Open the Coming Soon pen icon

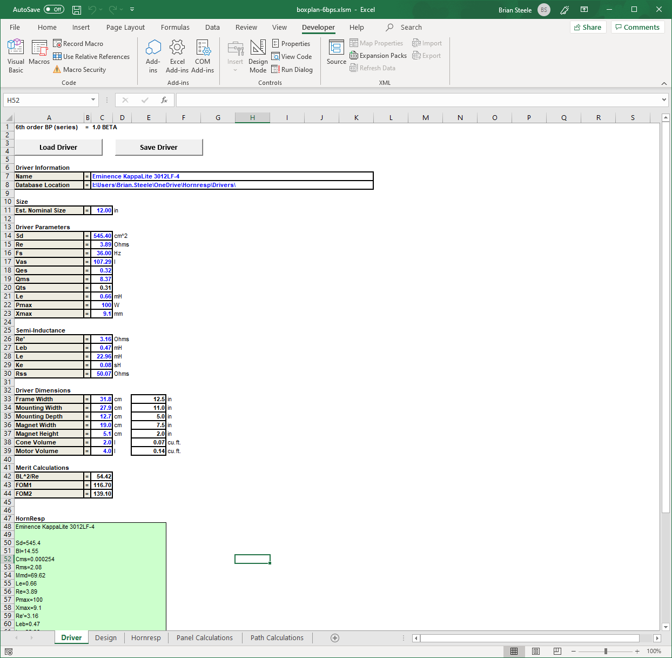pyautogui.click(x=565, y=10)
